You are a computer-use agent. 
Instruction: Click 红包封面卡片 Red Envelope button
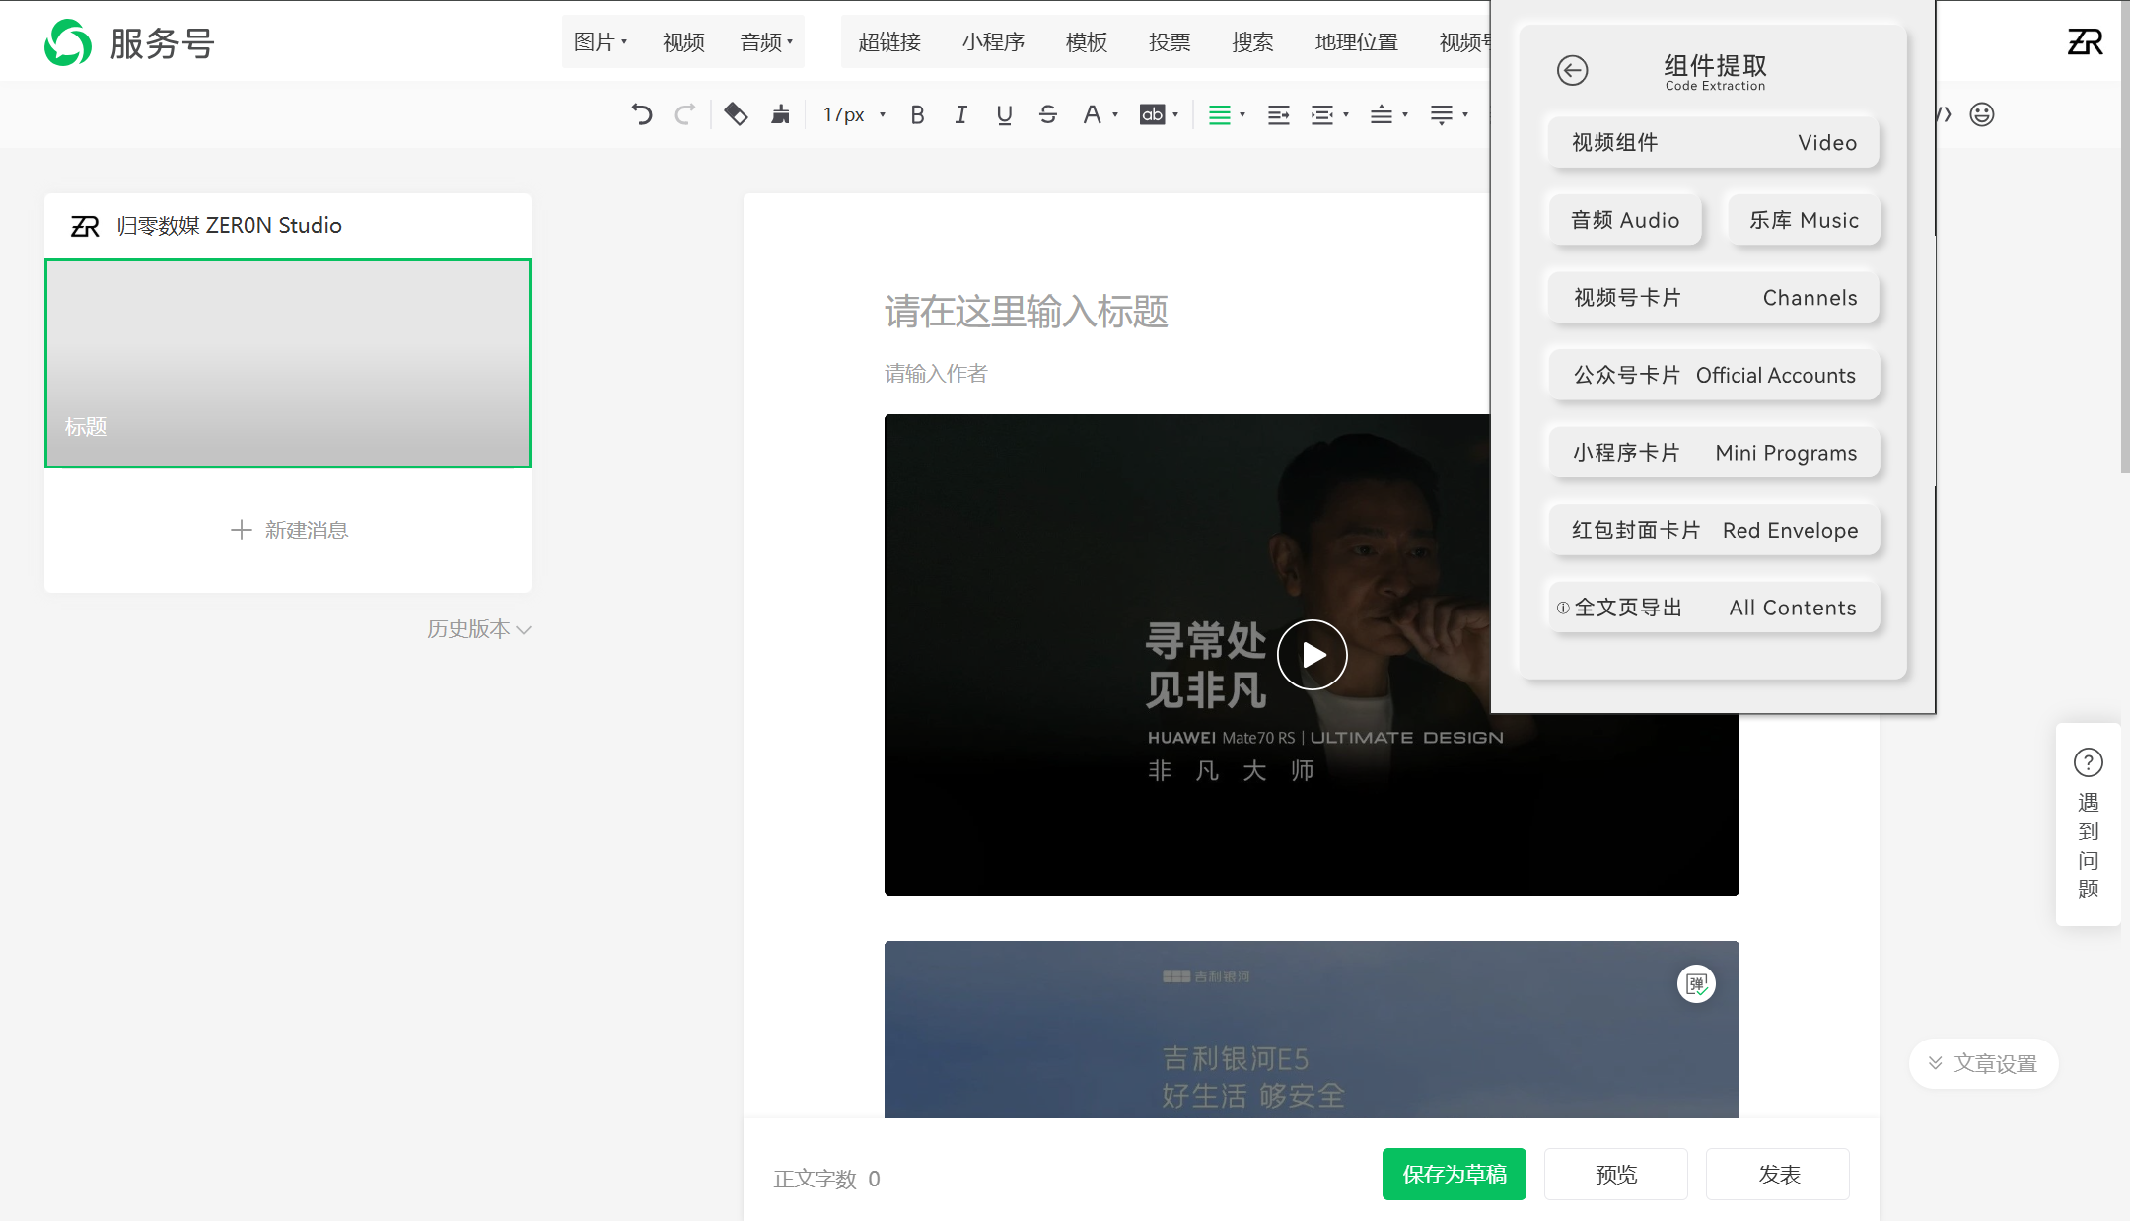click(1714, 530)
